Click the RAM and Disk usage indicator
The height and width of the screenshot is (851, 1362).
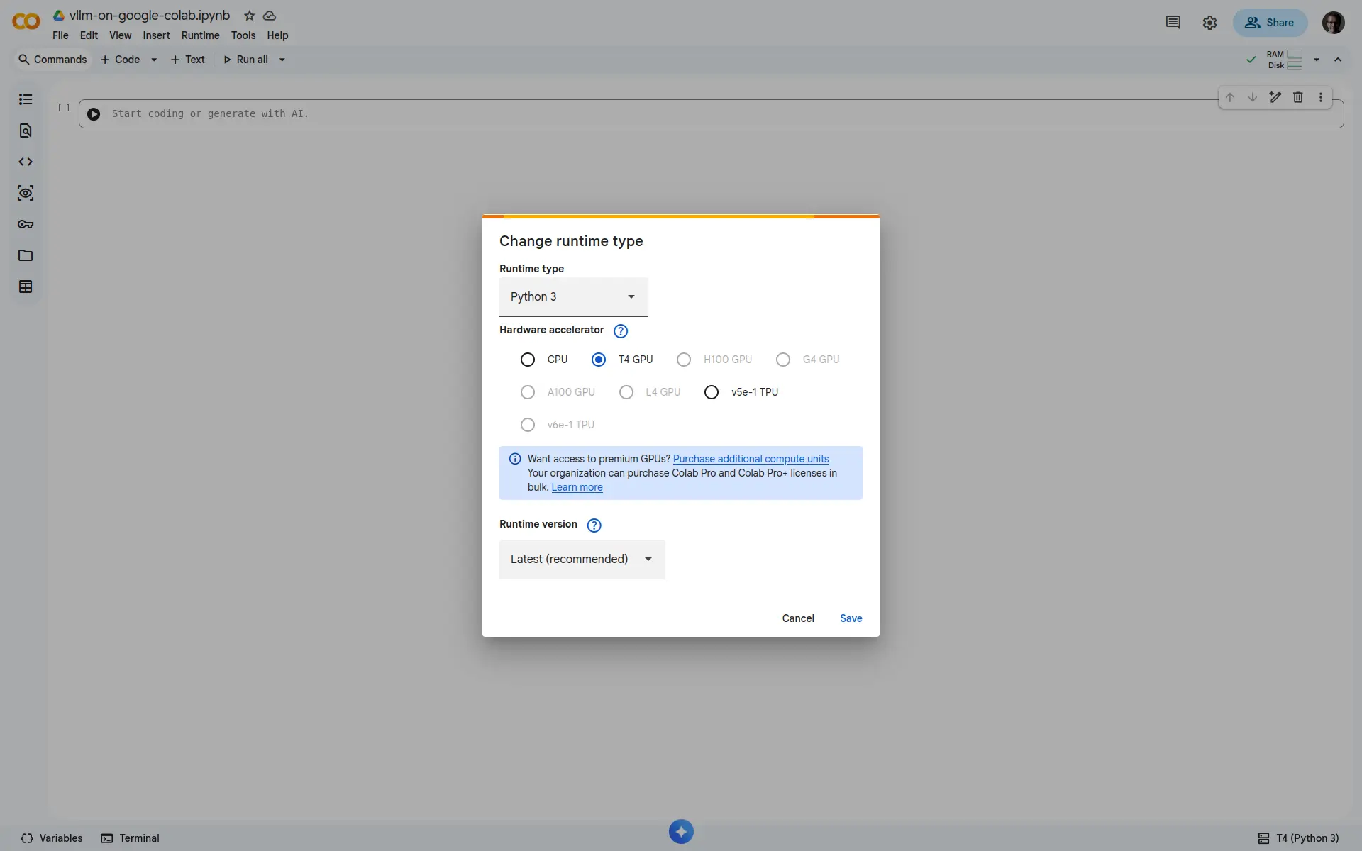coord(1285,60)
